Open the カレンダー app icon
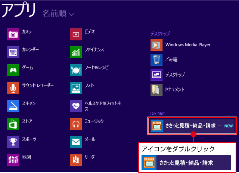This screenshot has height=173, width=239. (13, 52)
